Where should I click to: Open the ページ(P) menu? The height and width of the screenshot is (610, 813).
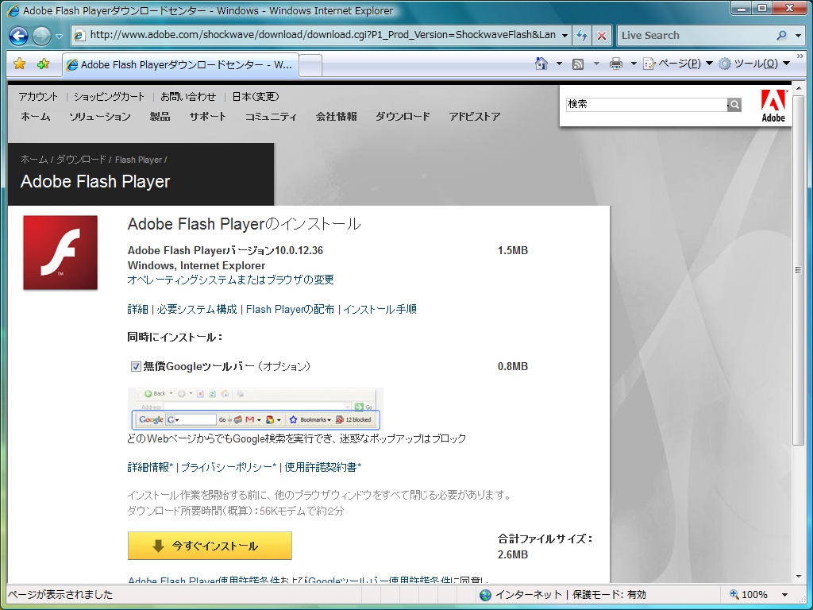[678, 64]
